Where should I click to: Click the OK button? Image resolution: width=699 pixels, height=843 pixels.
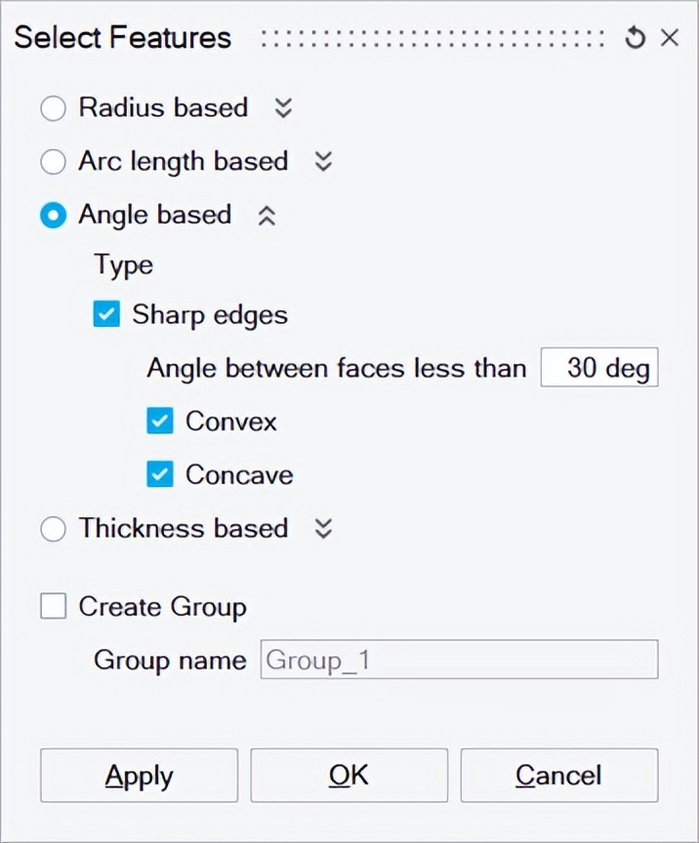coord(349,775)
